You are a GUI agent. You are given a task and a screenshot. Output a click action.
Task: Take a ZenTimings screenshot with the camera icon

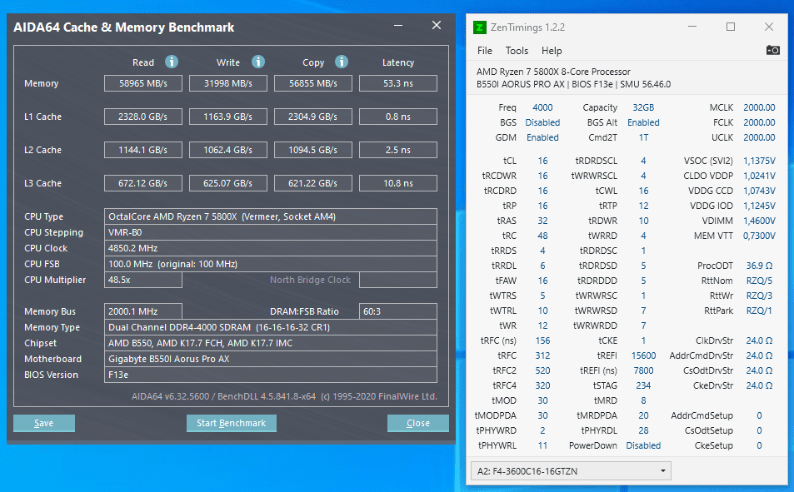(772, 50)
